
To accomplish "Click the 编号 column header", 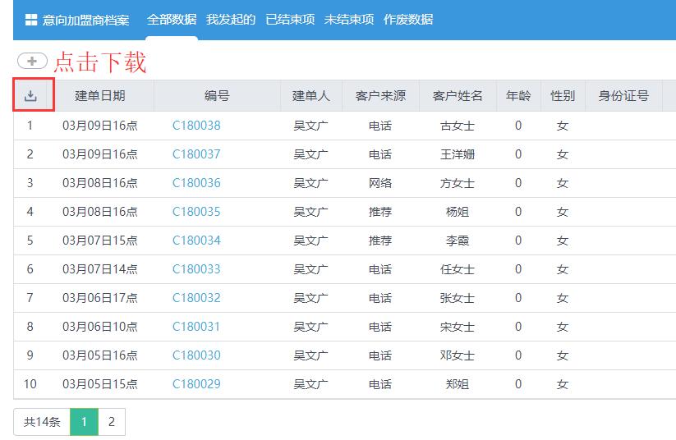I will click(x=217, y=96).
